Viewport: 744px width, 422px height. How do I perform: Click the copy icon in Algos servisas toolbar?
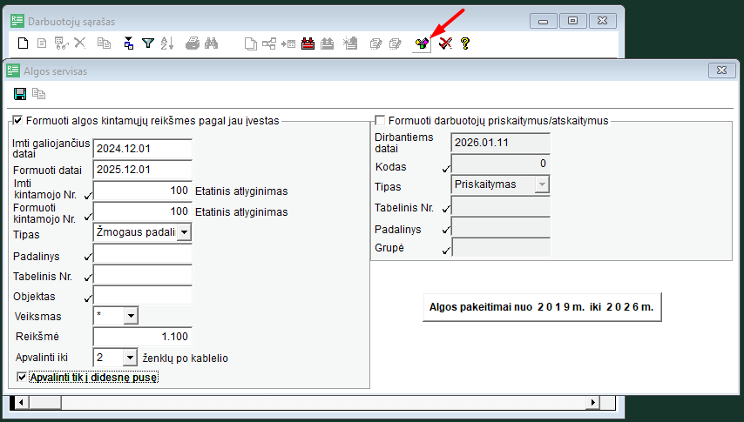click(38, 94)
